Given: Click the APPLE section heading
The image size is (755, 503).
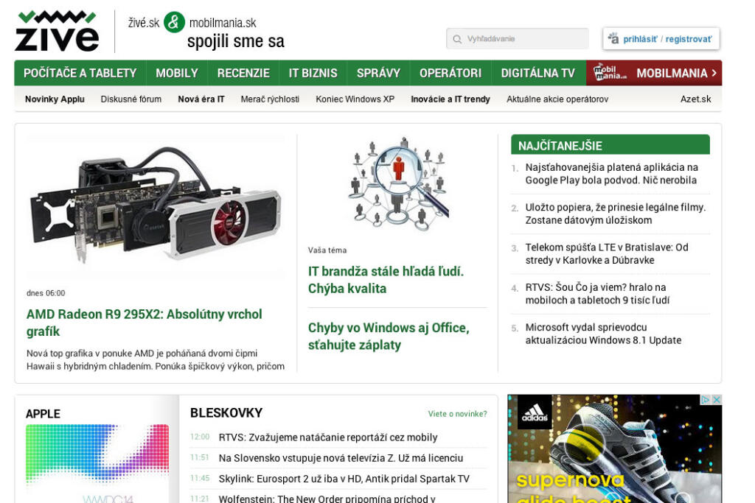Looking at the screenshot, I should click(43, 414).
